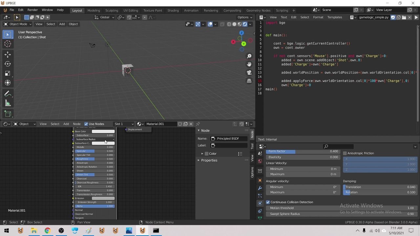Enable the Anisotropic Friction checkbox
Viewport: 420px width, 236px height.
[345, 153]
